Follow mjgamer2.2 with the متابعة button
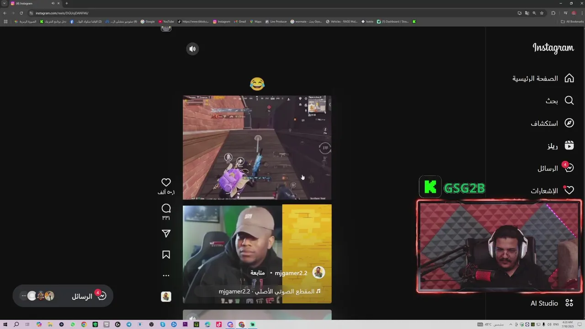The height and width of the screenshot is (329, 585). pyautogui.click(x=257, y=273)
